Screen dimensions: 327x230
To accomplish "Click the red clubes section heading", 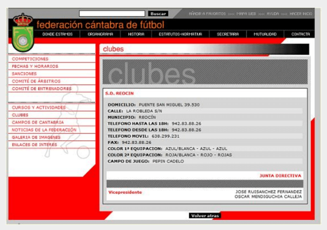I will 113,49.
